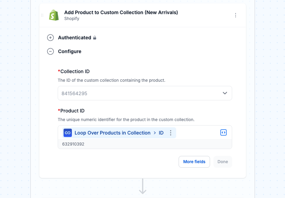Click the Collection ID field showing 841564295
The image size is (285, 198).
coord(145,93)
